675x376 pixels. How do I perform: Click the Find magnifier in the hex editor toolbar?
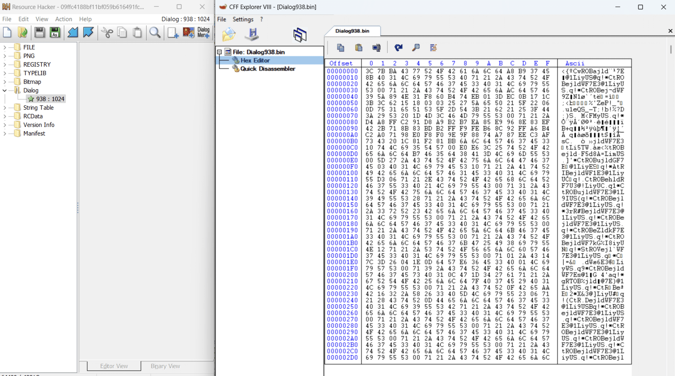pos(416,48)
